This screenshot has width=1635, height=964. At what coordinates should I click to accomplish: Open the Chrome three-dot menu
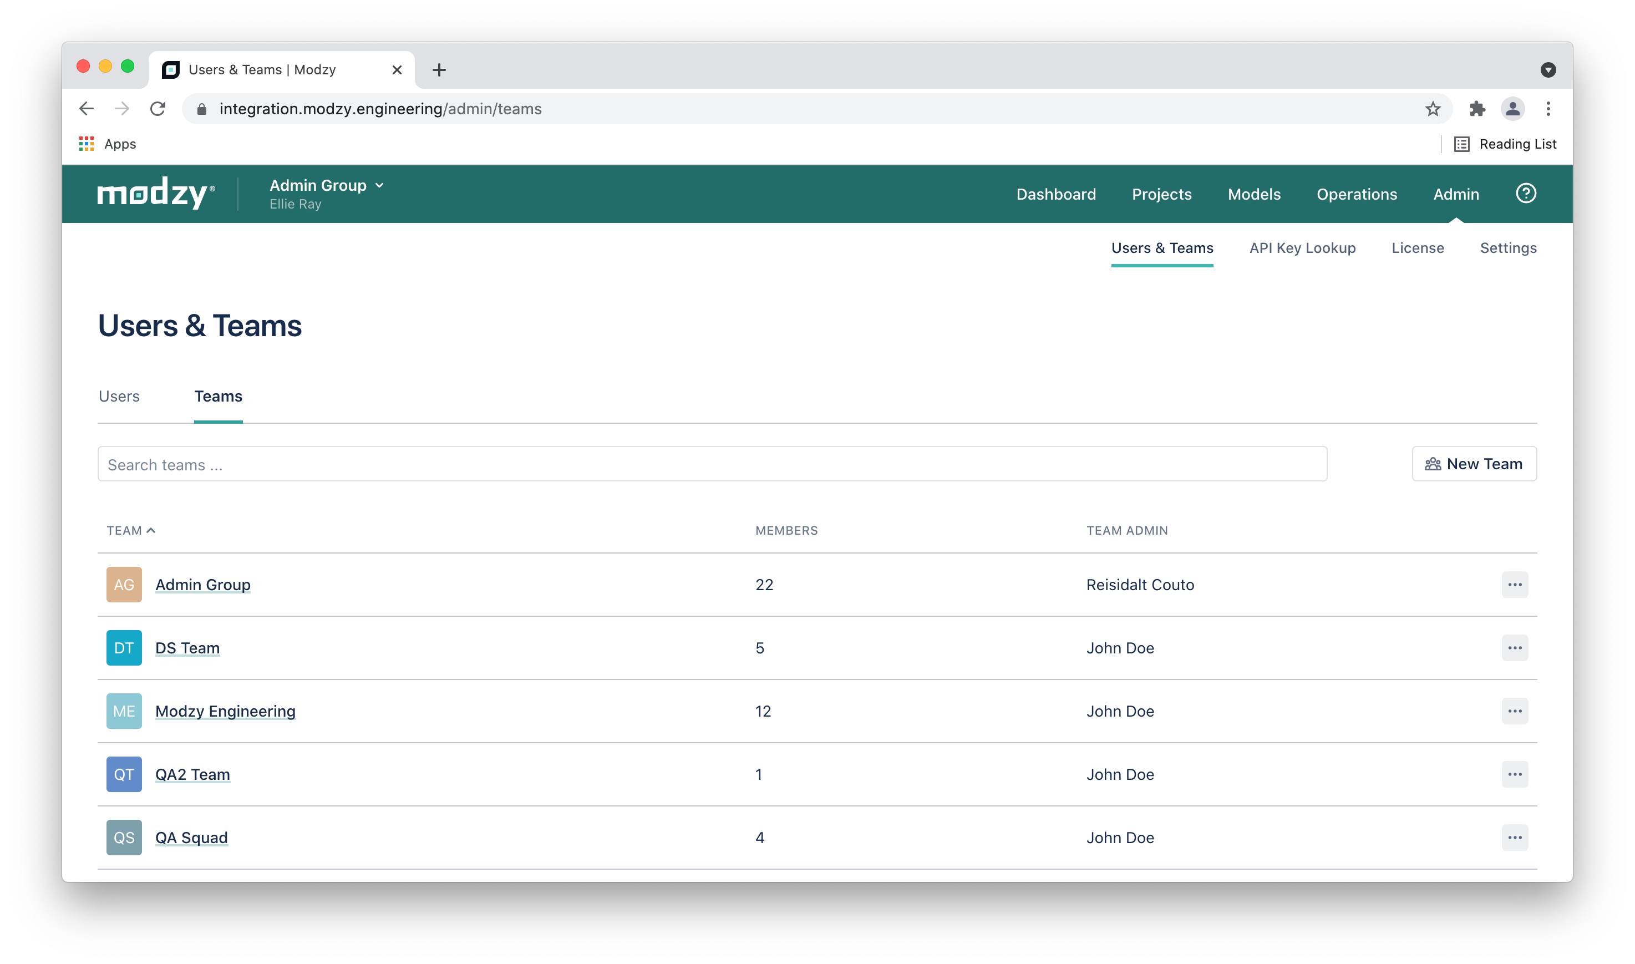(x=1548, y=109)
